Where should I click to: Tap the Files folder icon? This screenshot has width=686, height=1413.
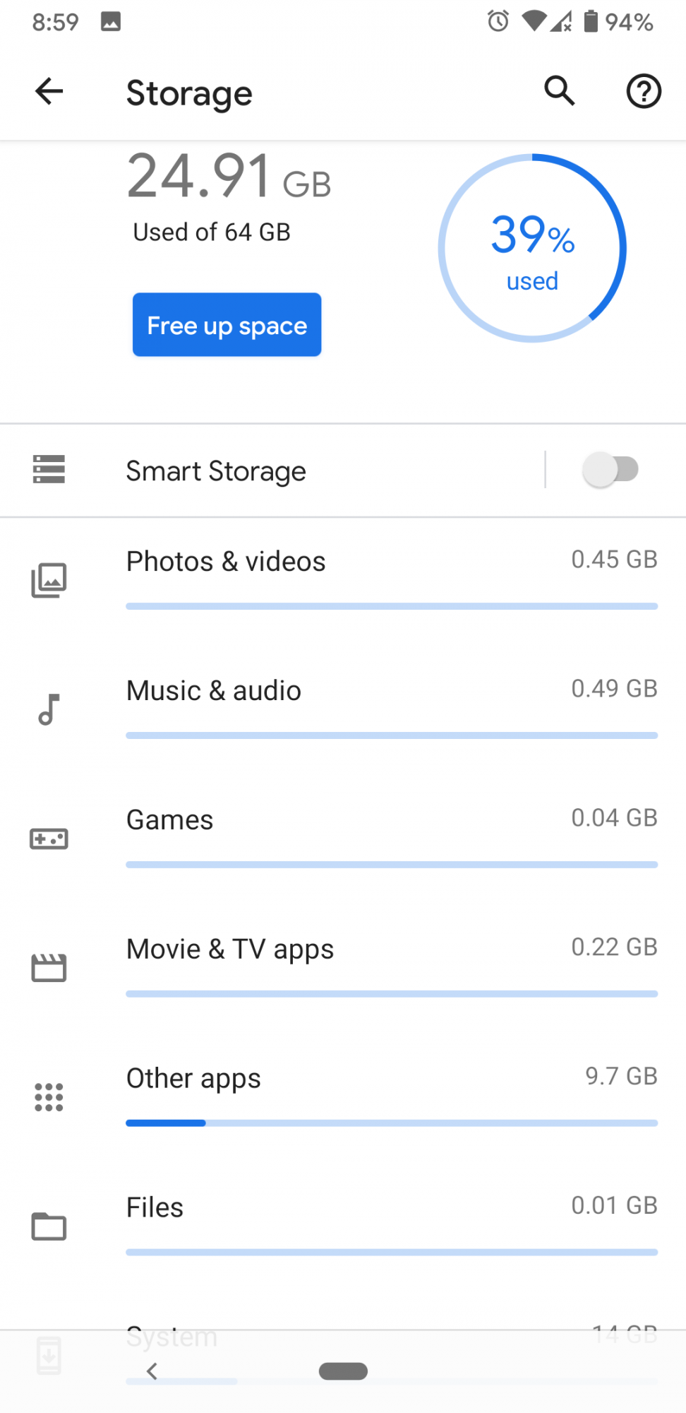[49, 1226]
